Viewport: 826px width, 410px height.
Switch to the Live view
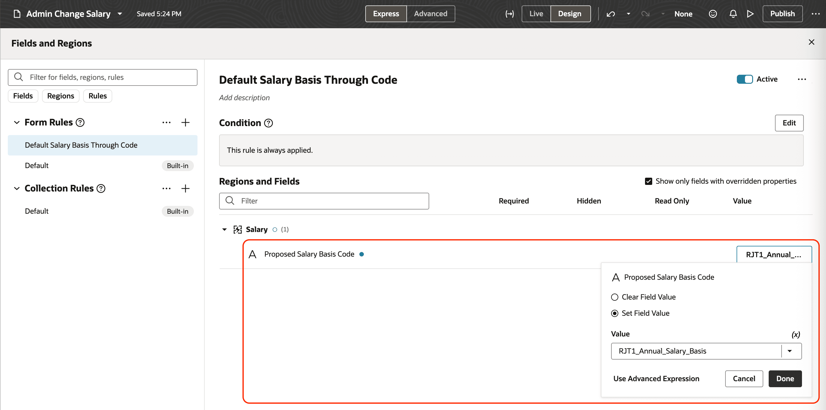coord(535,14)
